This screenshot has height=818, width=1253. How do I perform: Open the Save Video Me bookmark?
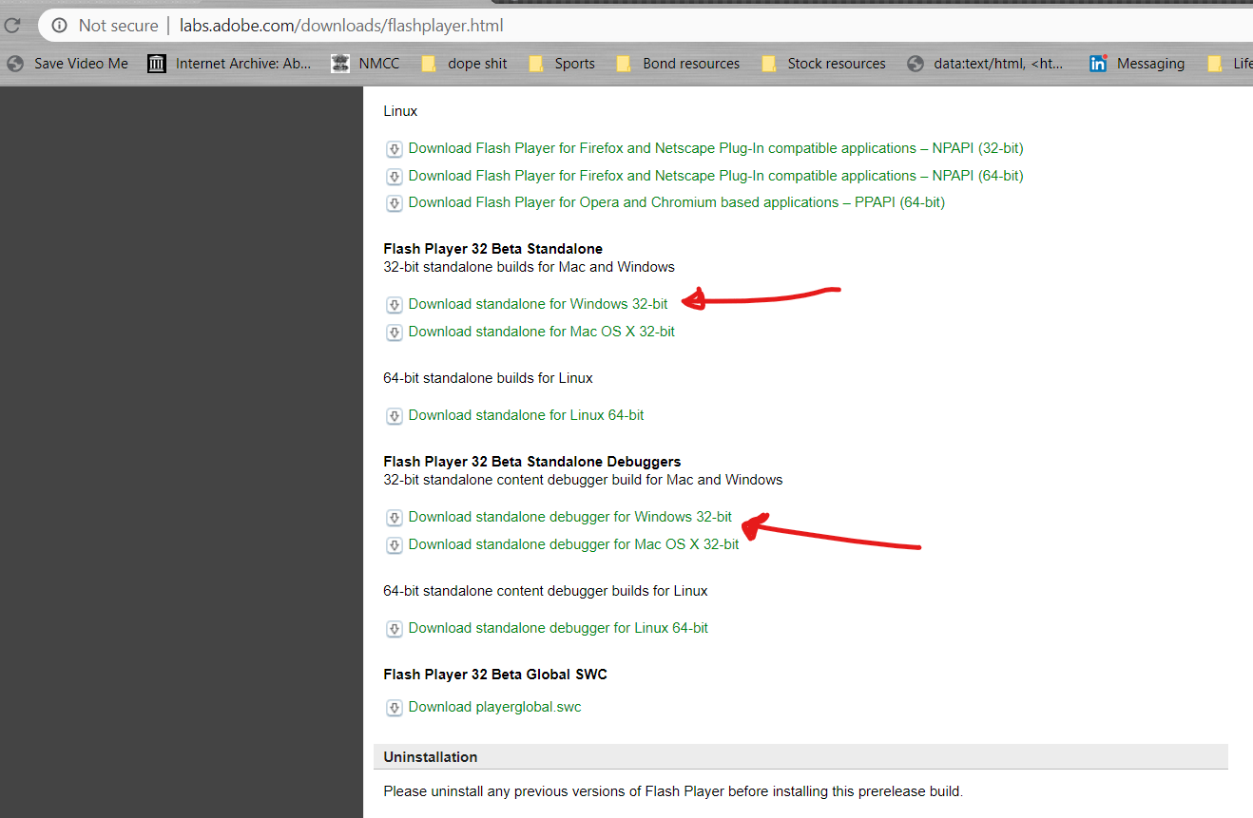[x=67, y=64]
